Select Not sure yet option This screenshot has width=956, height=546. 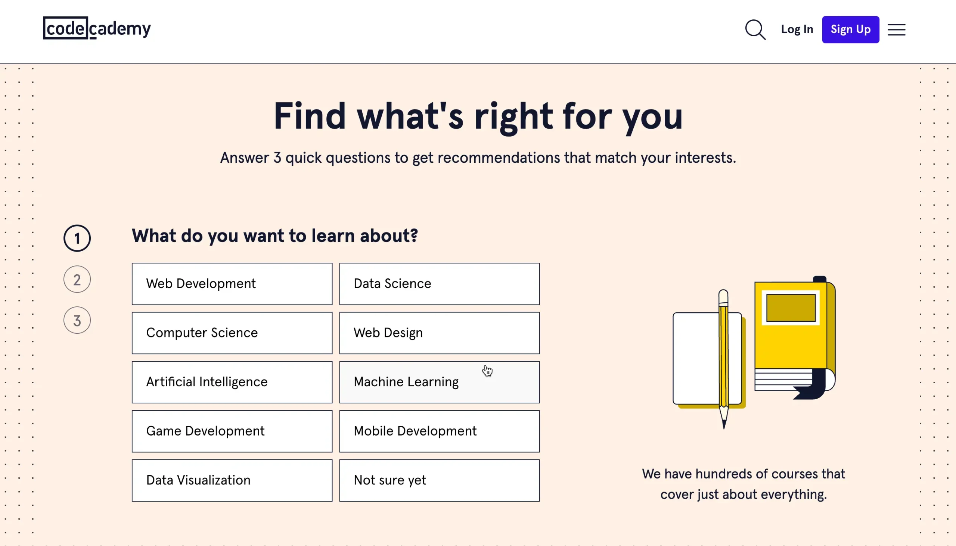[x=439, y=480]
